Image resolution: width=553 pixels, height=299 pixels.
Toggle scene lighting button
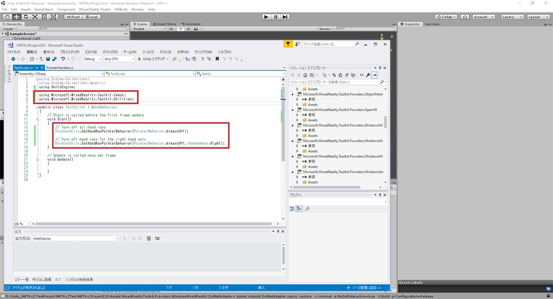click(x=181, y=29)
